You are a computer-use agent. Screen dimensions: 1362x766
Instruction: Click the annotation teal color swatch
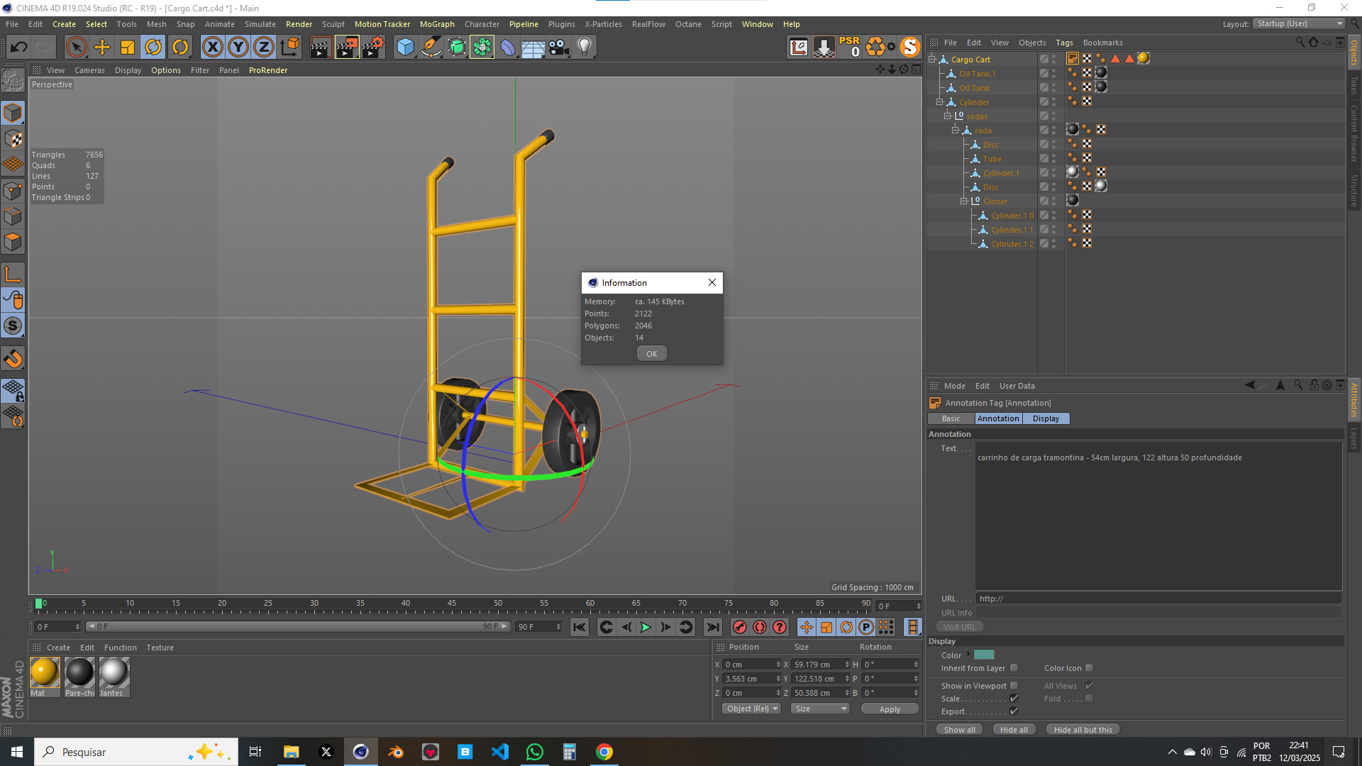pos(984,655)
